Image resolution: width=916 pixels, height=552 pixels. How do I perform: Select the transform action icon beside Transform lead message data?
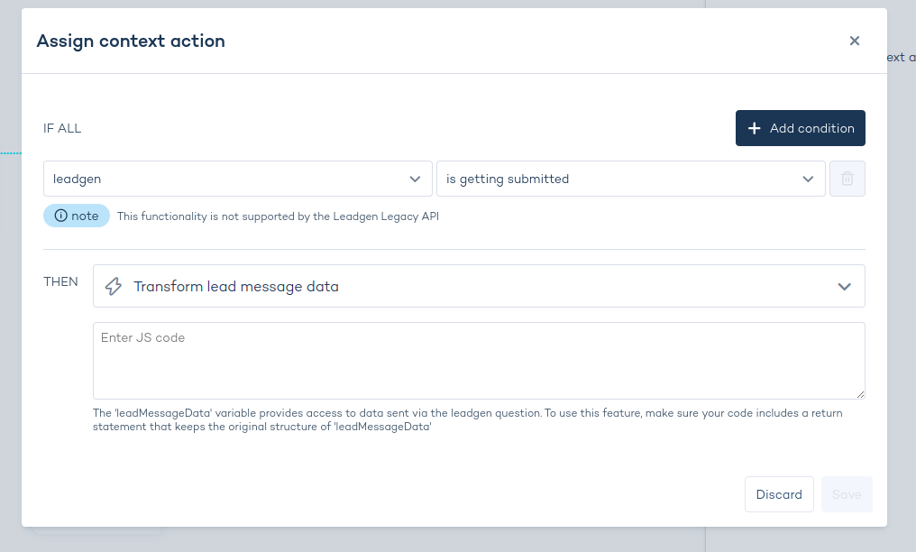[x=113, y=286]
